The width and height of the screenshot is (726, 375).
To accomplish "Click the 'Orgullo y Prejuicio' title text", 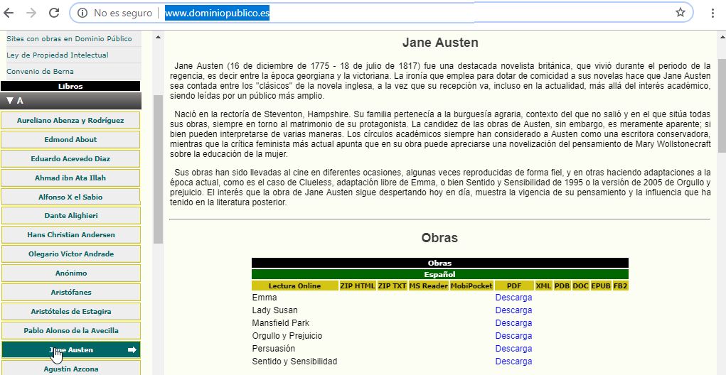I will point(287,336).
